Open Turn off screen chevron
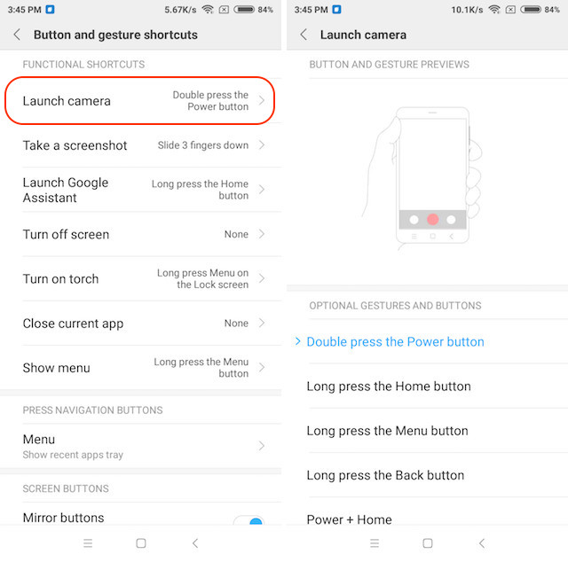The height and width of the screenshot is (562, 568). 262,234
